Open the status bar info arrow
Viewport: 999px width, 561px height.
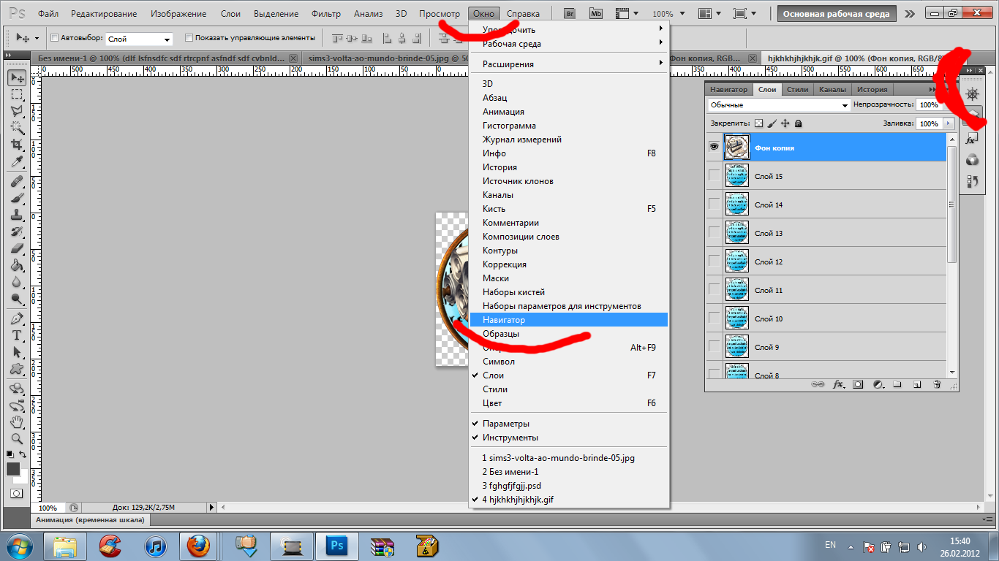click(x=212, y=507)
